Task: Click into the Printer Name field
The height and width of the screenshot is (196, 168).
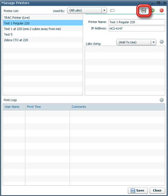Action: 137,22
